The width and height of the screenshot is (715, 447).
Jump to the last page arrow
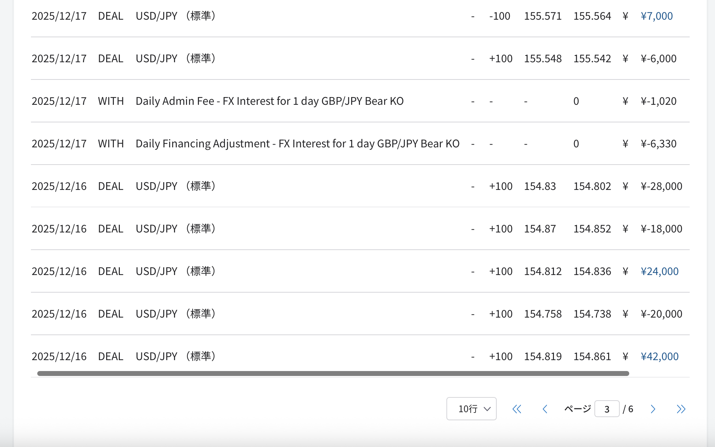point(681,409)
